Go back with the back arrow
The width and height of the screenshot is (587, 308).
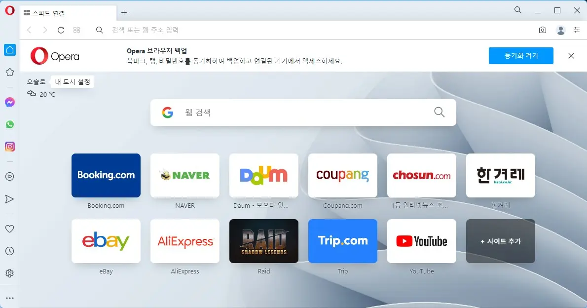click(29, 30)
